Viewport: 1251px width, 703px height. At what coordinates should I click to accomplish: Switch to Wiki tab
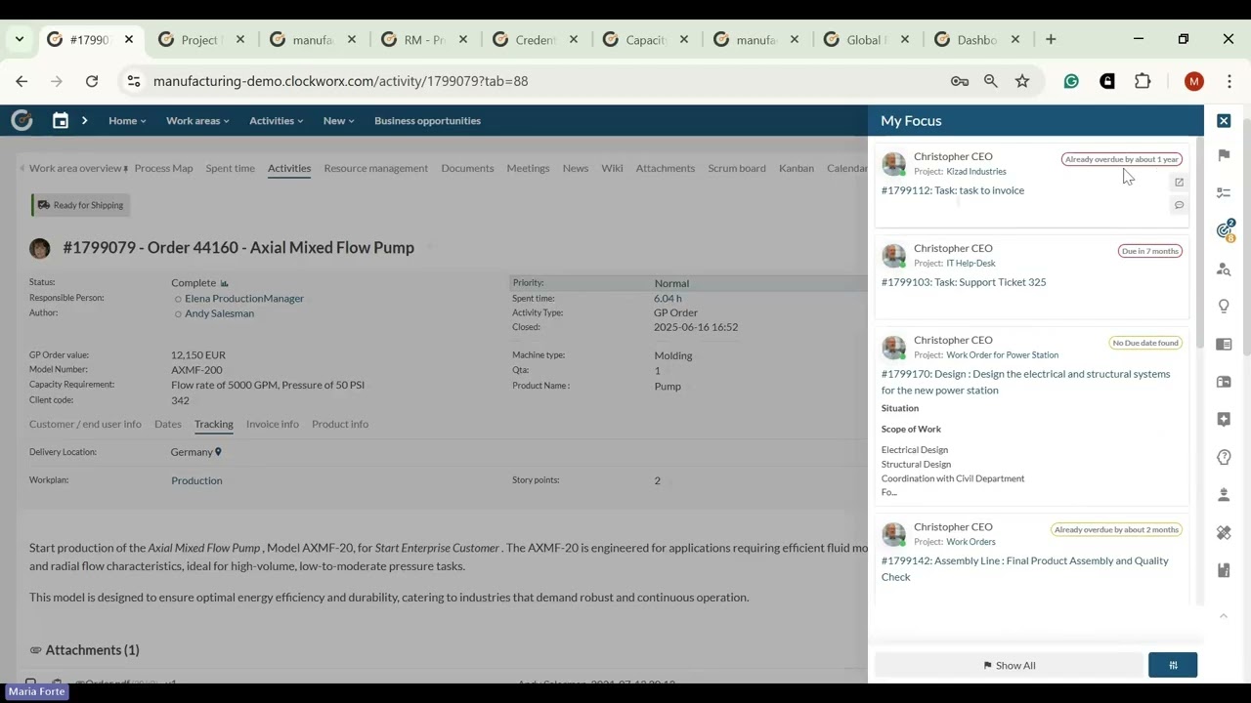coord(612,168)
